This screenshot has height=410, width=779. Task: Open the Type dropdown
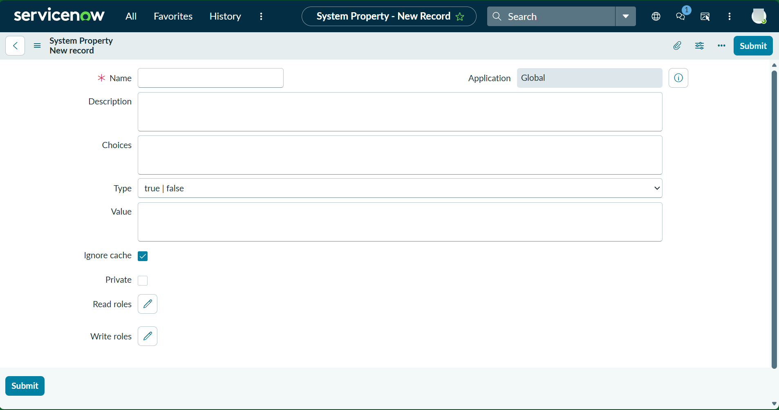coord(400,188)
